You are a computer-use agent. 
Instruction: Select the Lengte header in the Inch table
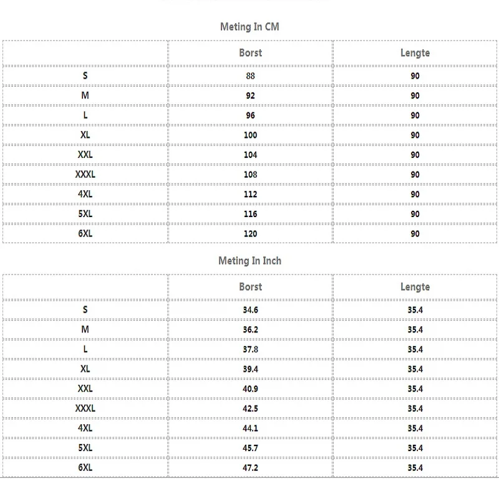tap(415, 287)
